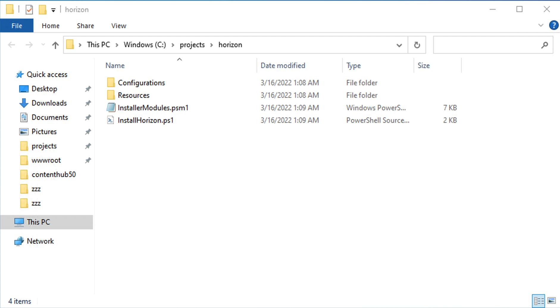
Task: Click the pin icon beside Desktop
Action: [x=88, y=89]
